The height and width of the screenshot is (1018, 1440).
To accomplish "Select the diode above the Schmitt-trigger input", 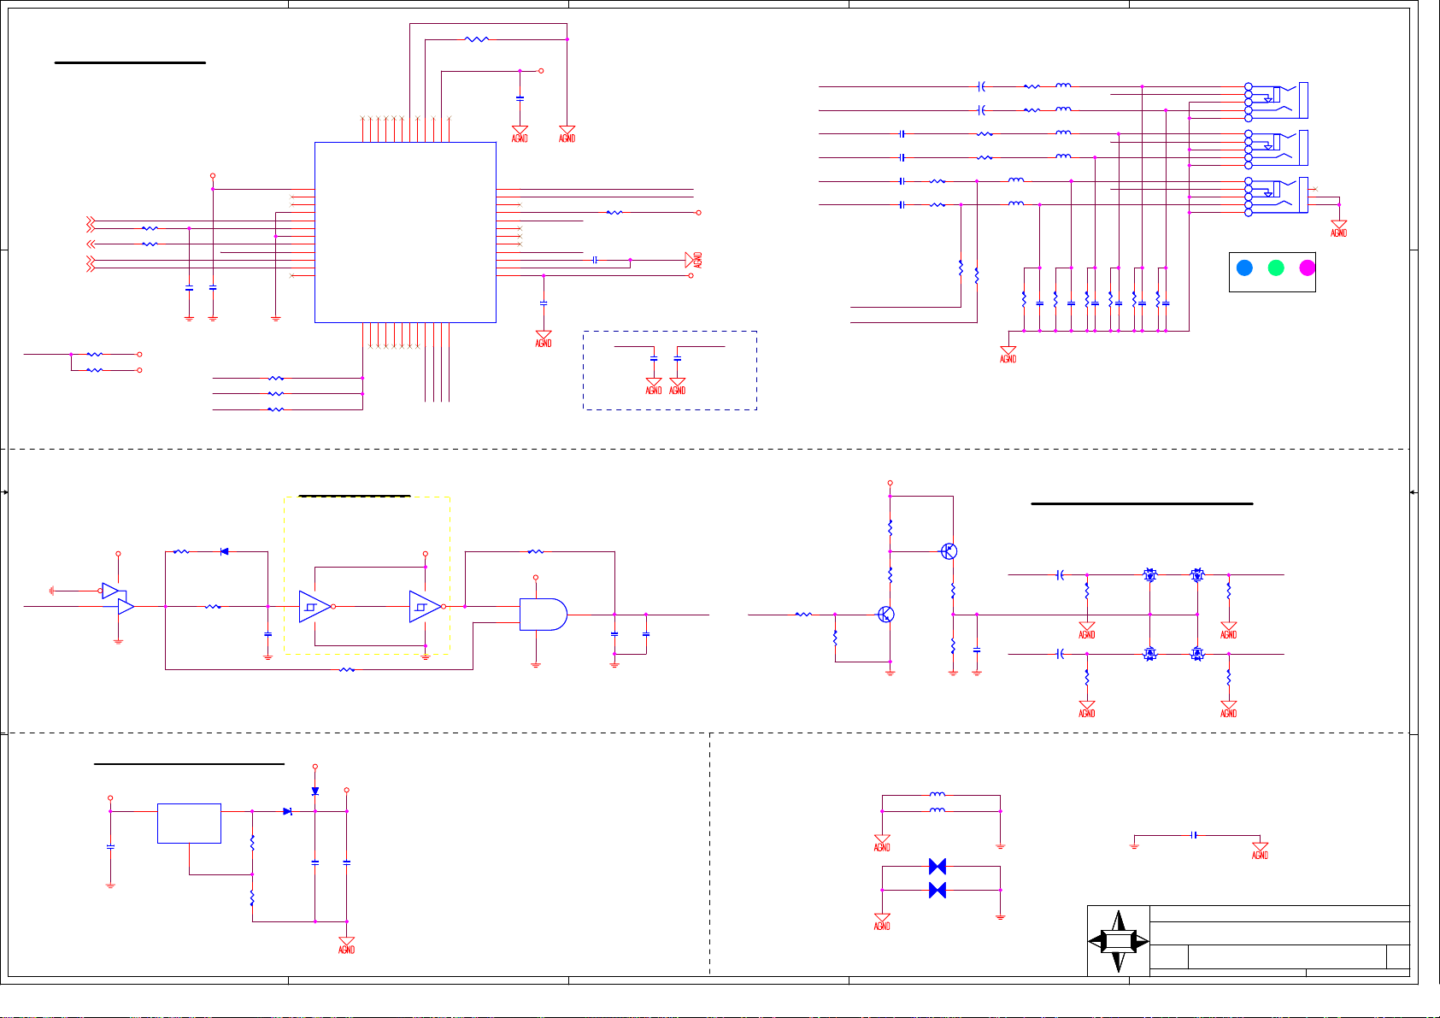I will click(x=224, y=551).
